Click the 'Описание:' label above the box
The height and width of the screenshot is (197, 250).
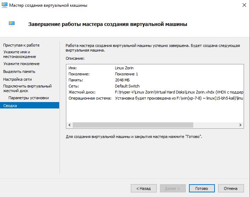75,58
